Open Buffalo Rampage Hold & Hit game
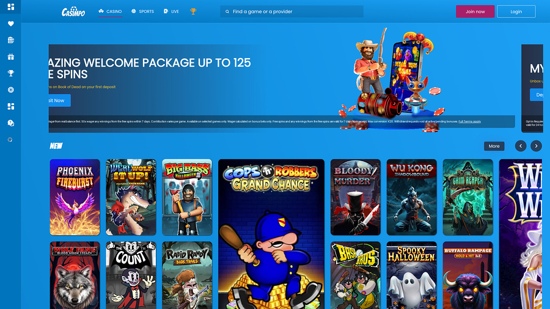The width and height of the screenshot is (550, 309). pos(468,275)
